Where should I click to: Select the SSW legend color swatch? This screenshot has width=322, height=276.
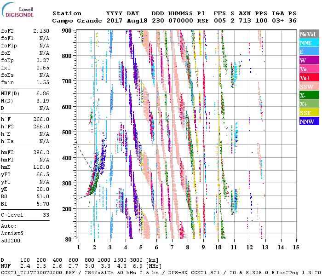point(309,86)
